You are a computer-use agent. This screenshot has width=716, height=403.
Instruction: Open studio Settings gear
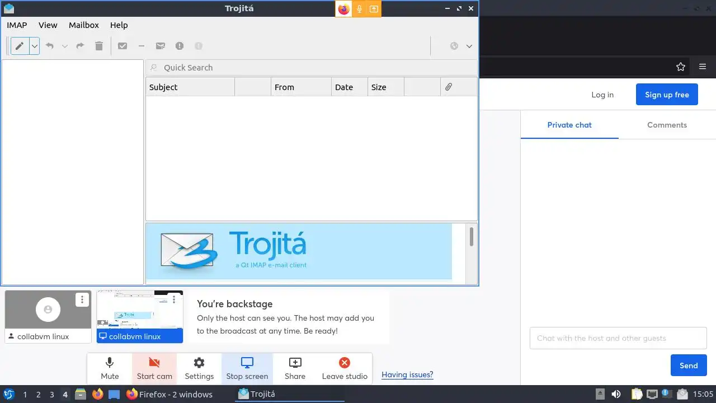pyautogui.click(x=199, y=368)
